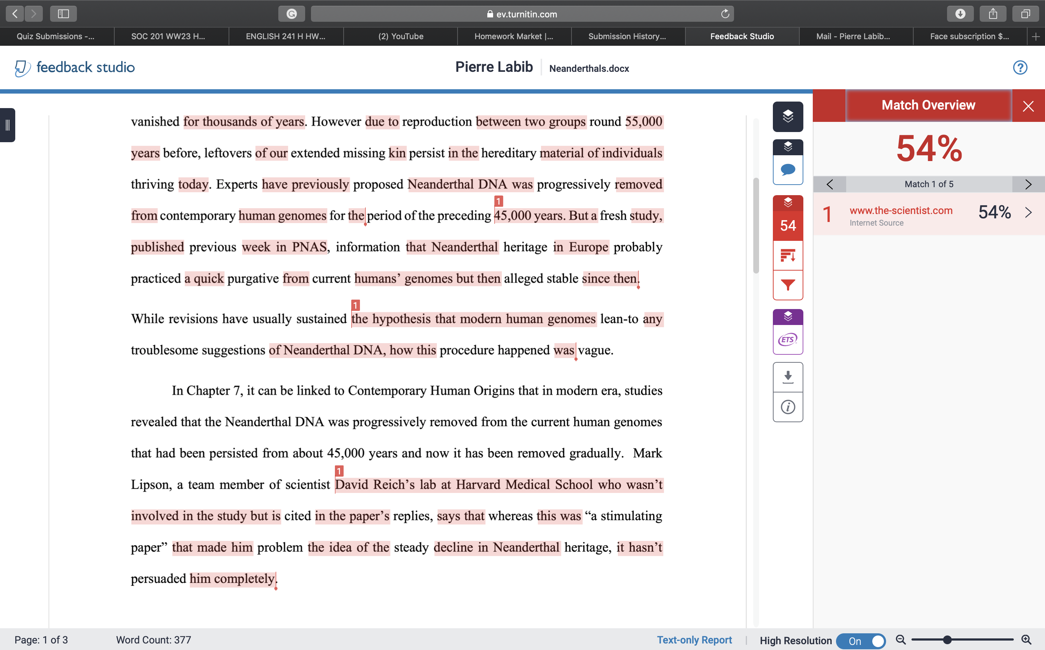Open the black active layers button
Image resolution: width=1045 pixels, height=650 pixels.
click(x=788, y=116)
